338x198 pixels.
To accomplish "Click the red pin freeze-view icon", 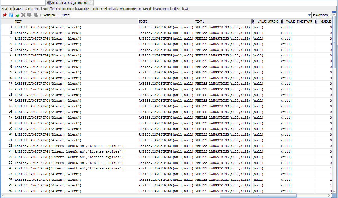I will [x=5, y=15].
